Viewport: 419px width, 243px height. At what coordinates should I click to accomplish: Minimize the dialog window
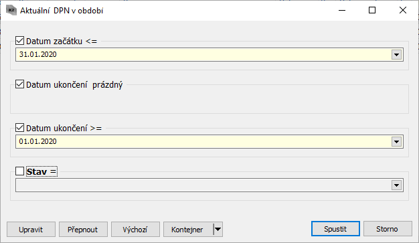(x=342, y=11)
